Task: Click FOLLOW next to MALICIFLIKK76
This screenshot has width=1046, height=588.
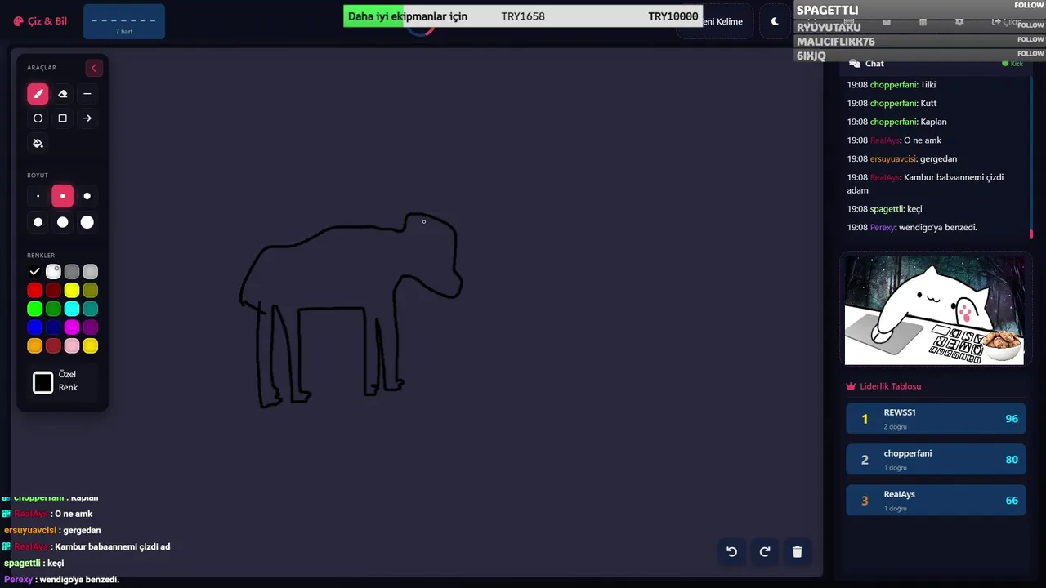Action: point(1030,39)
